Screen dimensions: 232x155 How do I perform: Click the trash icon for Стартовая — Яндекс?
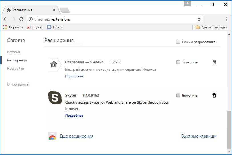(214, 62)
